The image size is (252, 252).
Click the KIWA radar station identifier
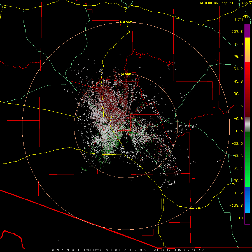[159, 250]
